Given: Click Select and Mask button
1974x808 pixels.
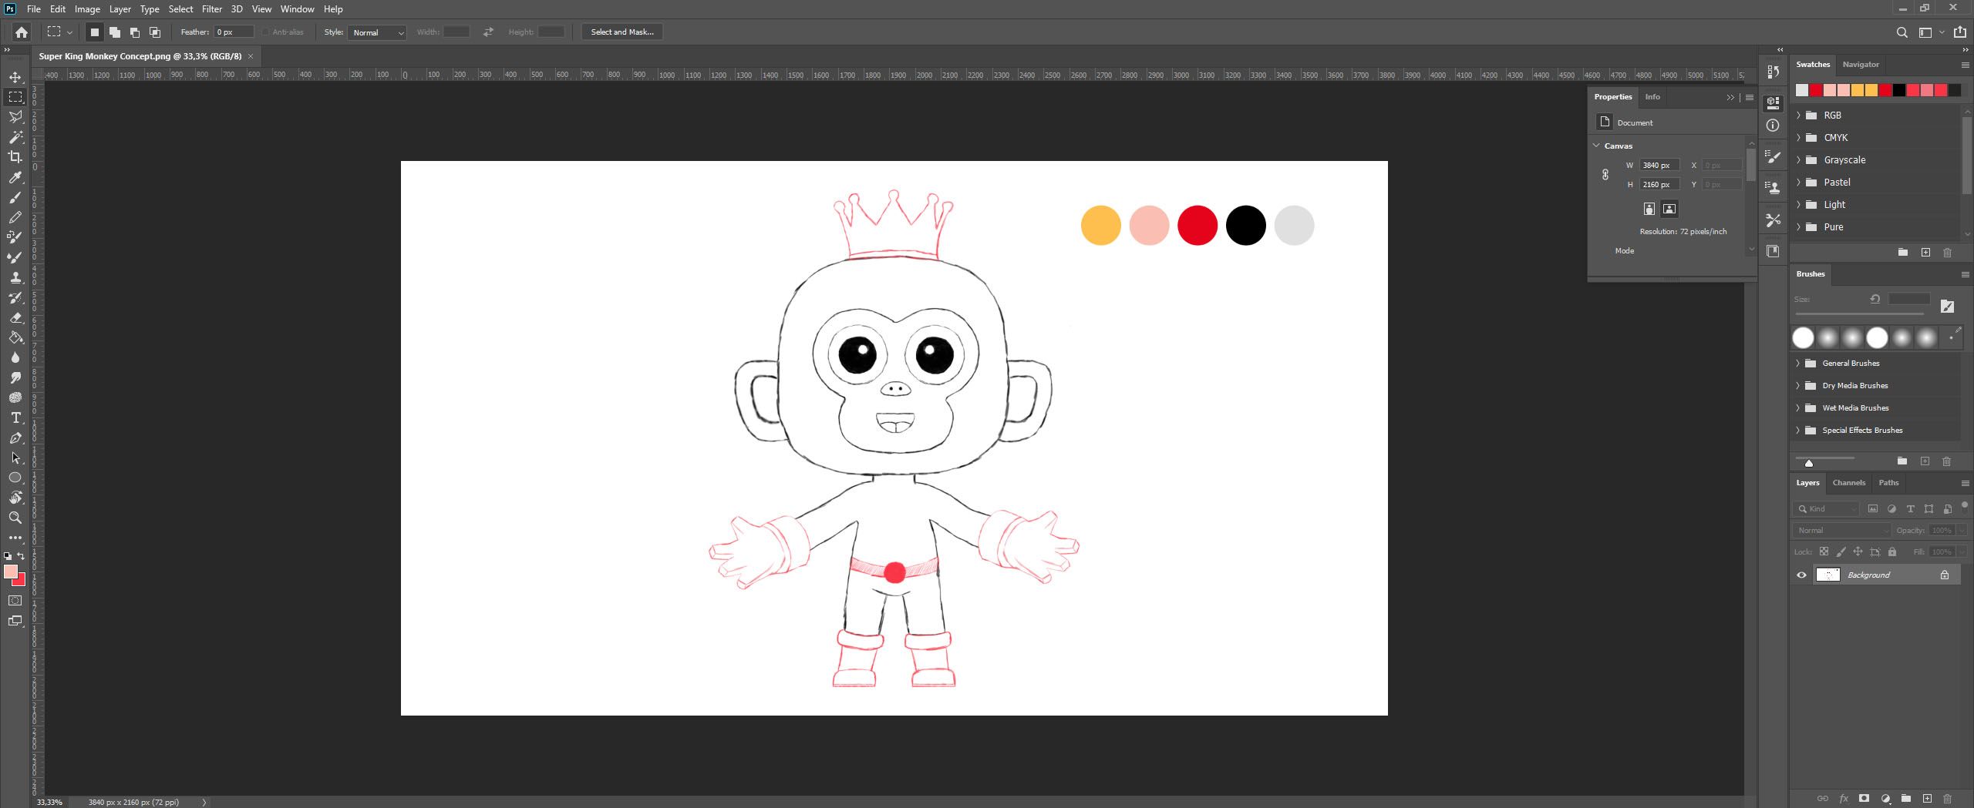Looking at the screenshot, I should tap(622, 32).
